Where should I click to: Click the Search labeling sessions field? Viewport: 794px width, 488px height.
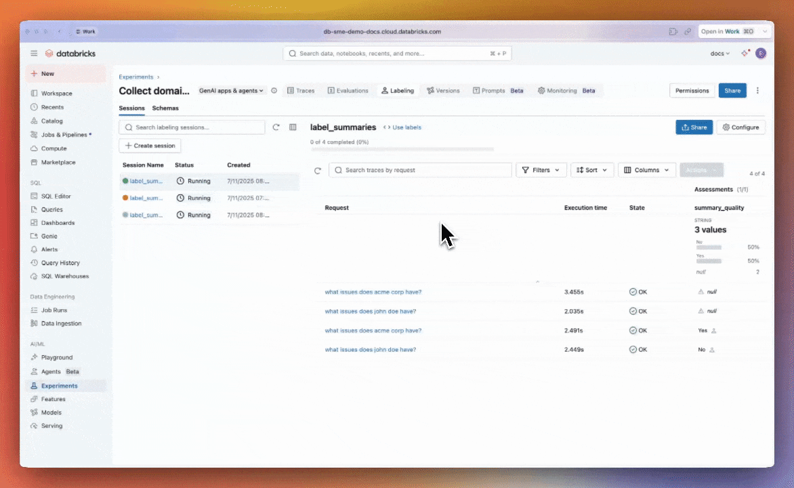[192, 127]
